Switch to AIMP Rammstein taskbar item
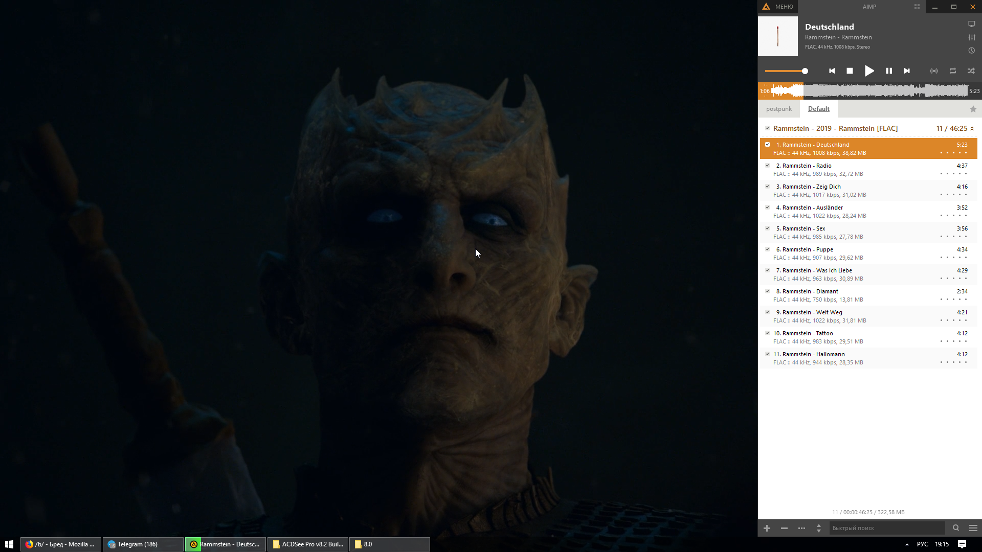Image resolution: width=982 pixels, height=552 pixels. (x=226, y=544)
